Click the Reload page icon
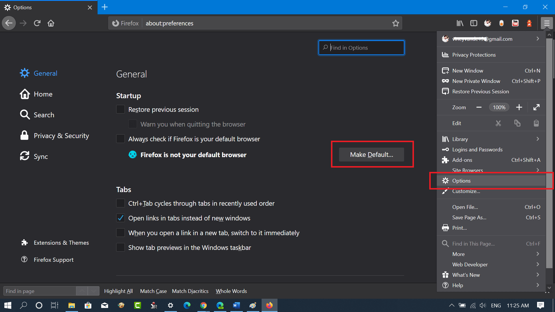Image resolution: width=555 pixels, height=312 pixels. click(37, 23)
